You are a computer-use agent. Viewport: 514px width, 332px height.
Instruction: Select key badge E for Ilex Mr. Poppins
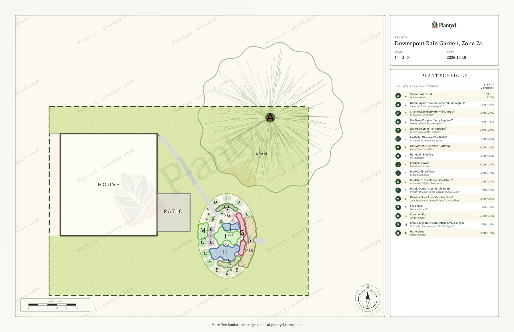(398, 130)
